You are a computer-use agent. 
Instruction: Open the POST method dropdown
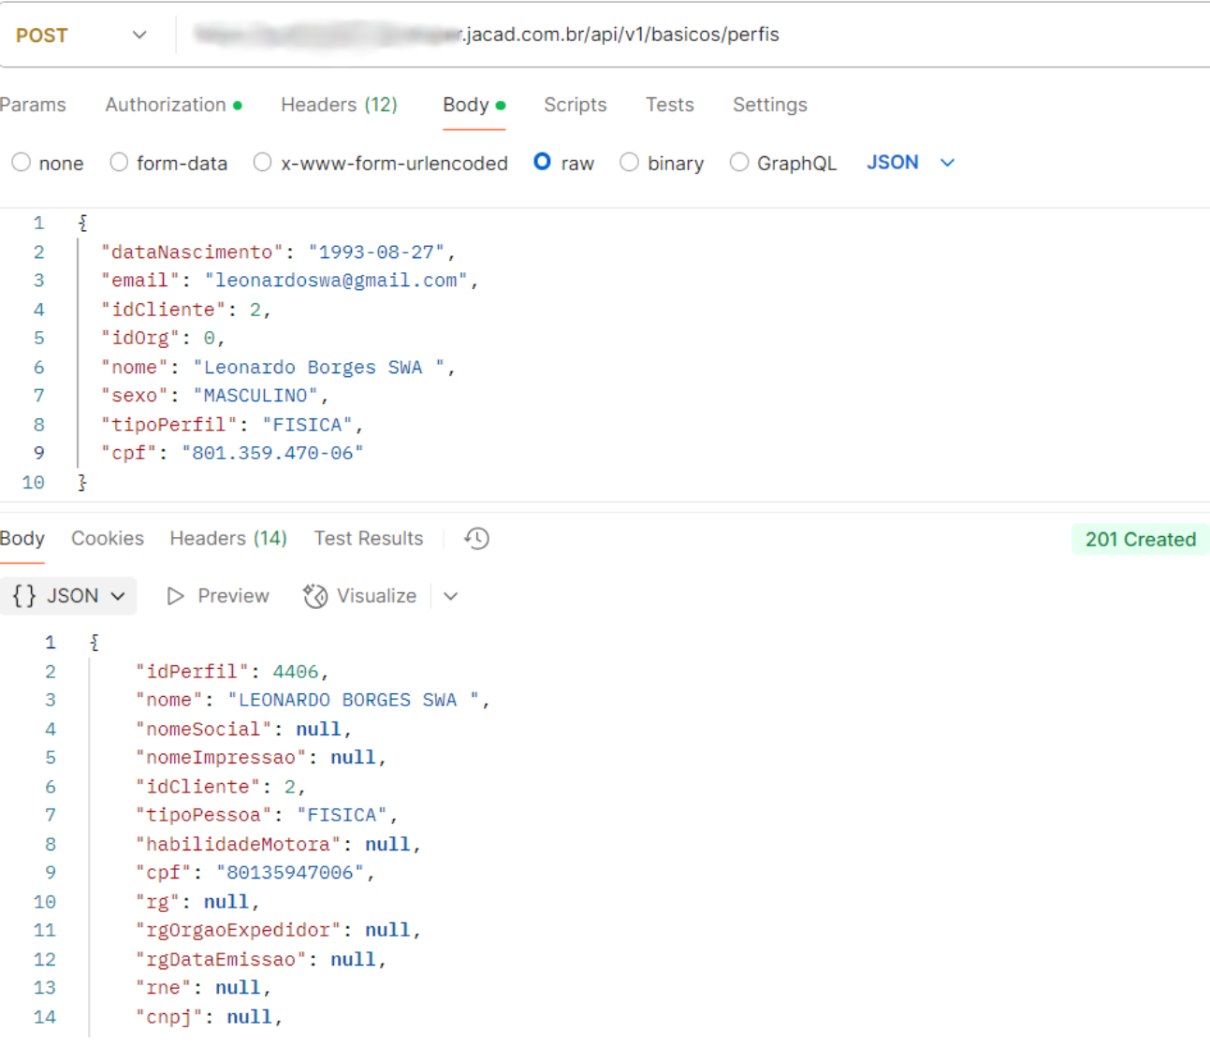(82, 35)
